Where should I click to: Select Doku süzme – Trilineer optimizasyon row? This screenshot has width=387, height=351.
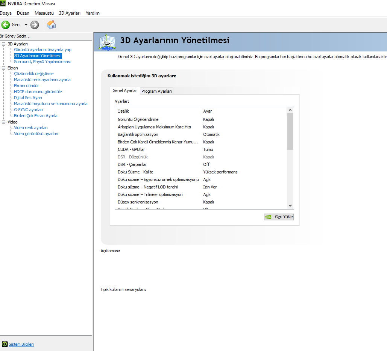pos(201,194)
